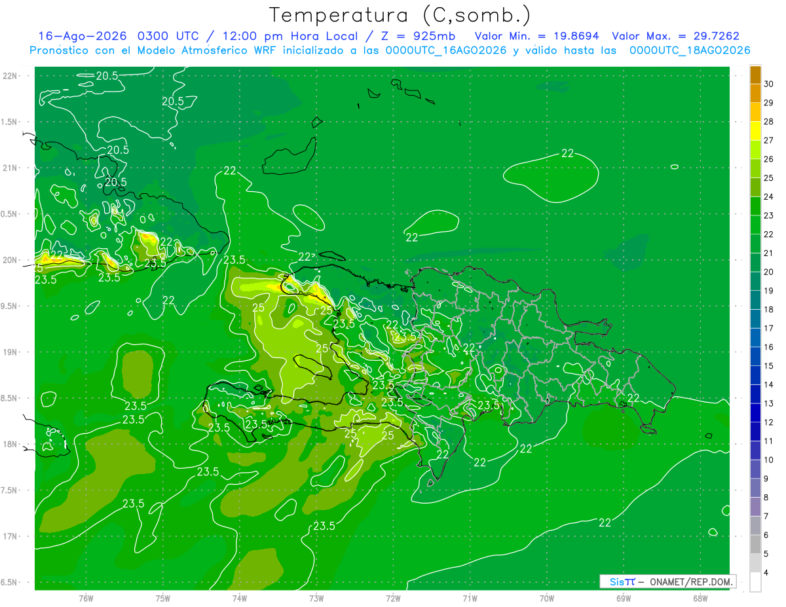Click the '71W' longitude axis label
This screenshot has width=786, height=607.
click(470, 598)
